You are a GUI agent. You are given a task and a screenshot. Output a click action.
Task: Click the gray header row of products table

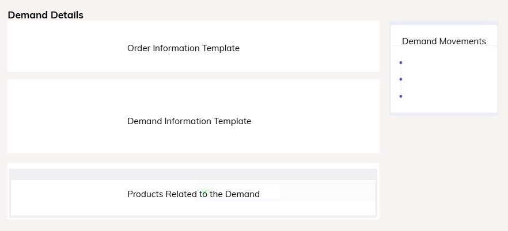tap(193, 174)
